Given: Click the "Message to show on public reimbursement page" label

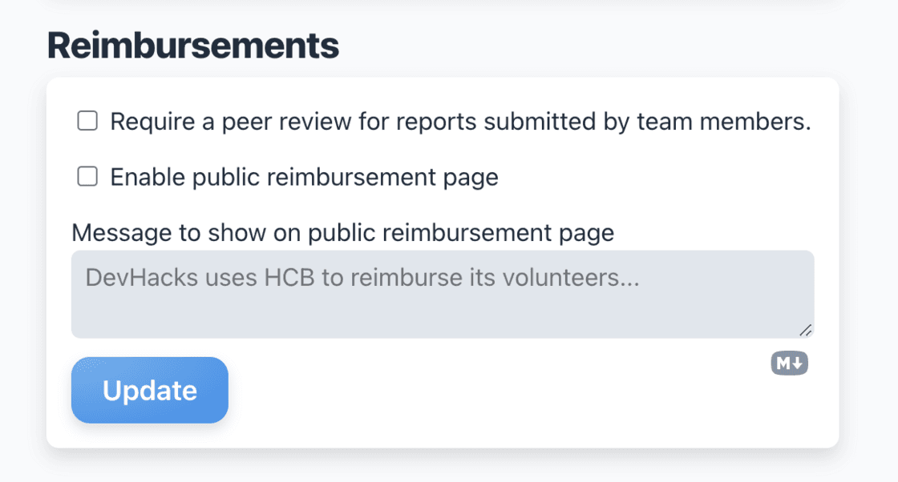Looking at the screenshot, I should 342,232.
